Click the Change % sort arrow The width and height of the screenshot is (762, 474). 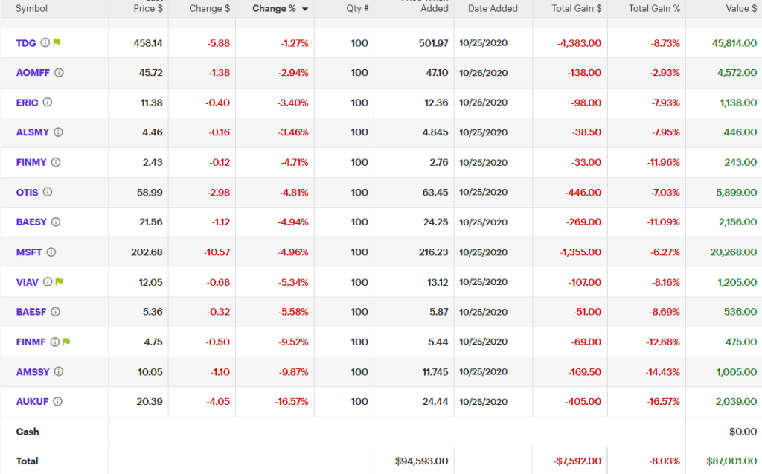[305, 9]
